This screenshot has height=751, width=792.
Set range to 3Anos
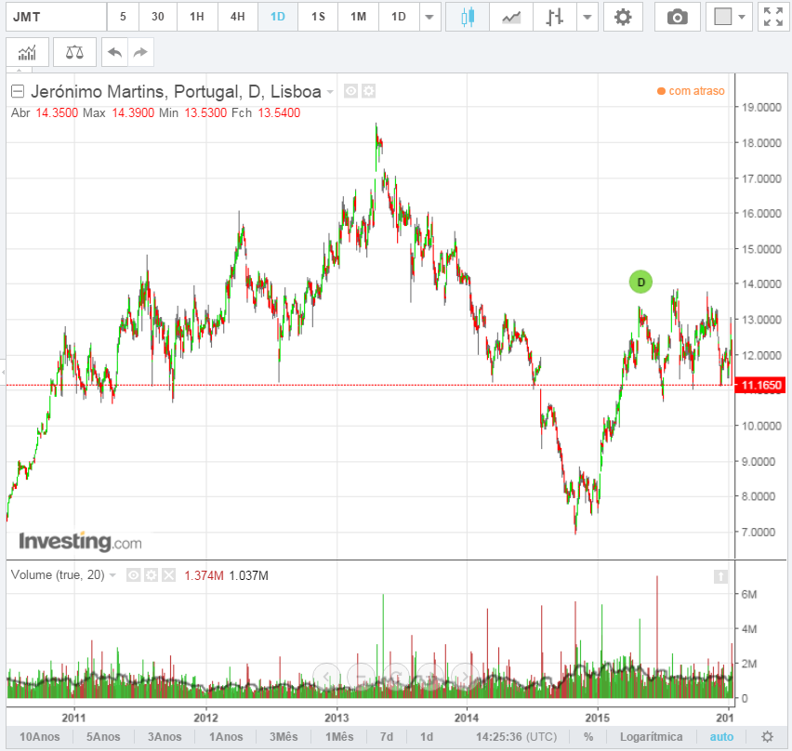[x=165, y=737]
